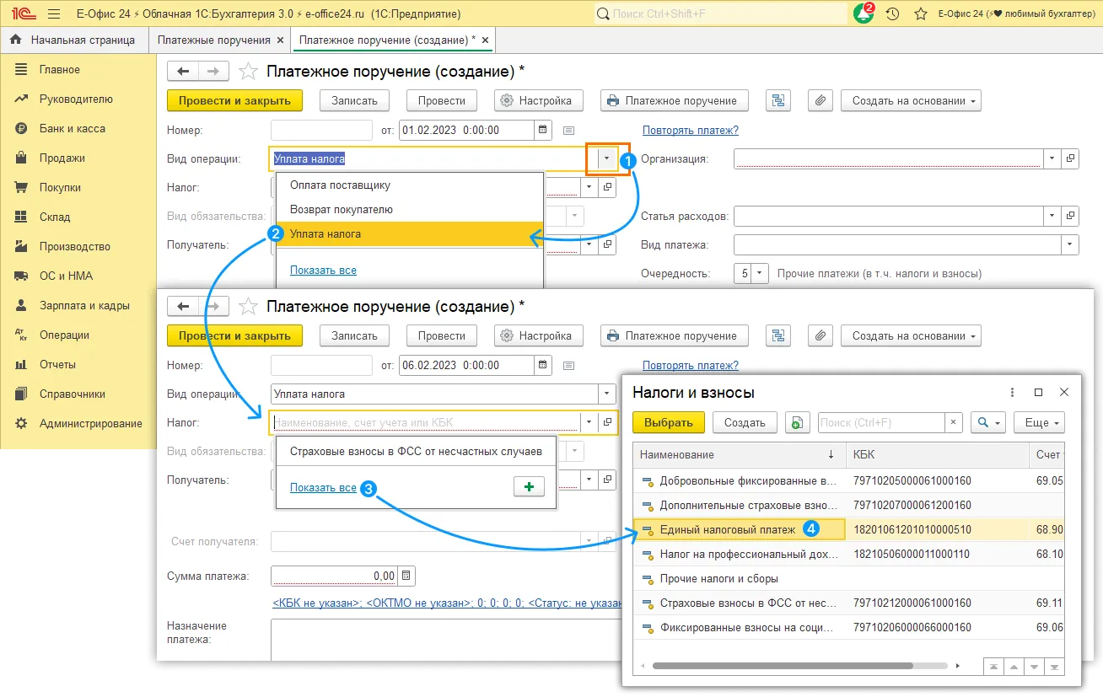Switch to the Платежные поручения tab
This screenshot has width=1103, height=697.
pos(214,40)
